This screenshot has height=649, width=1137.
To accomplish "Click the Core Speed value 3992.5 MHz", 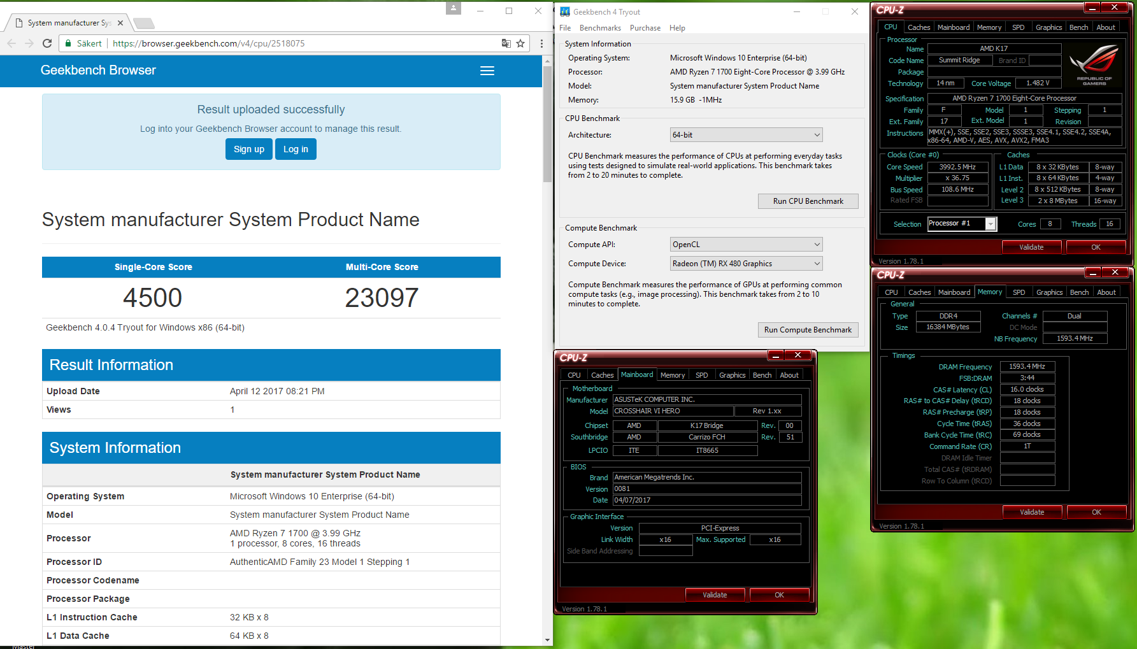I will (957, 167).
